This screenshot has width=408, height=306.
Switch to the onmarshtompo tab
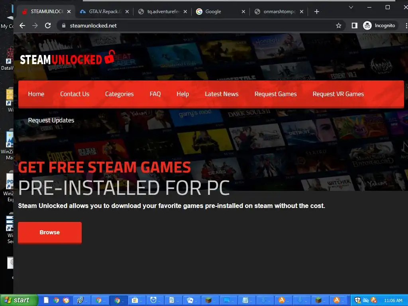point(279,12)
